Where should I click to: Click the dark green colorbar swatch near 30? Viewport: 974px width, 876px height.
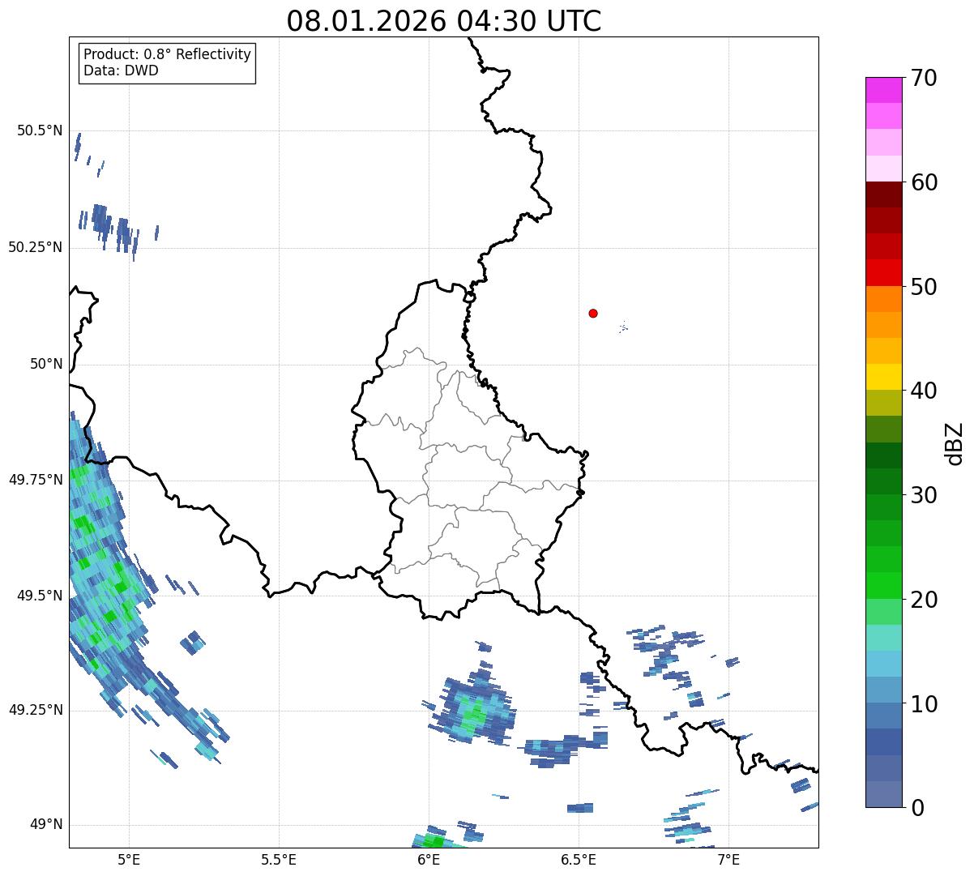(x=883, y=481)
